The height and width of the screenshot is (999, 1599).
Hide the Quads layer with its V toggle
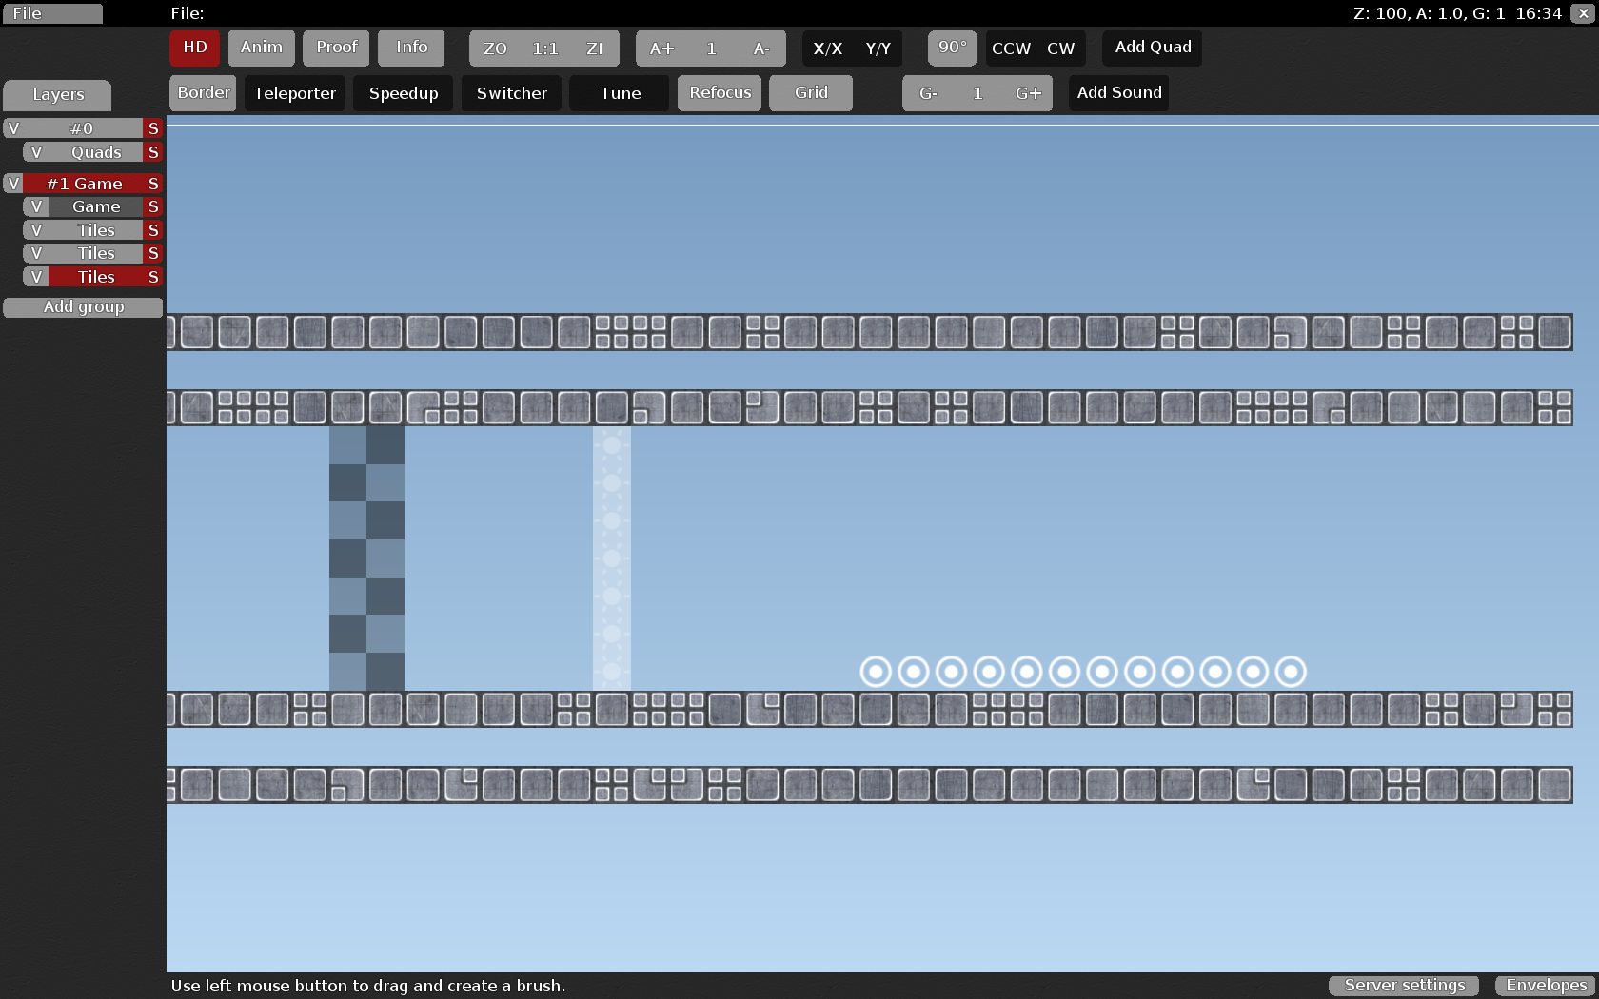tap(35, 151)
